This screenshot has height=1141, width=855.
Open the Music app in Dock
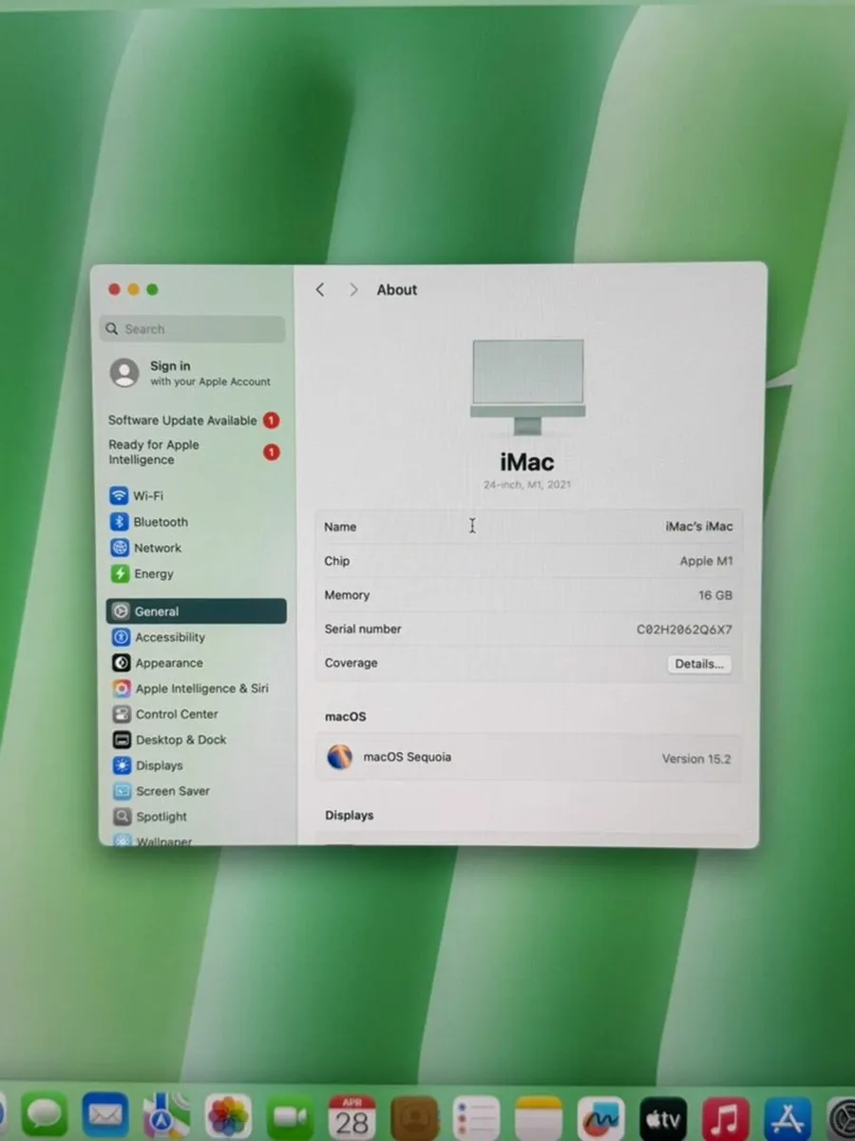[725, 1117]
